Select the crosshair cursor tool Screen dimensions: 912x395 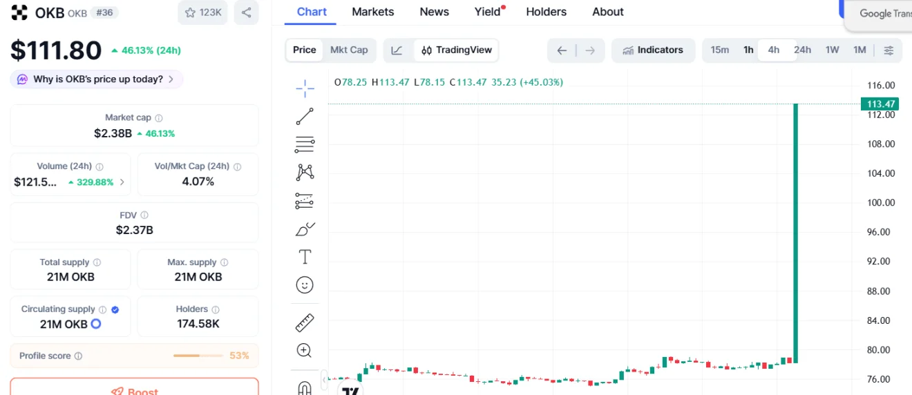coord(305,88)
